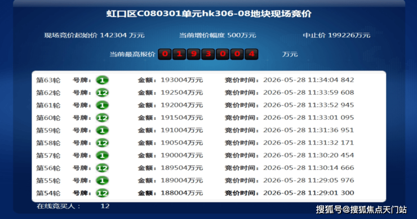Click the online bidders count 12
417x219 pixels.
(105, 206)
